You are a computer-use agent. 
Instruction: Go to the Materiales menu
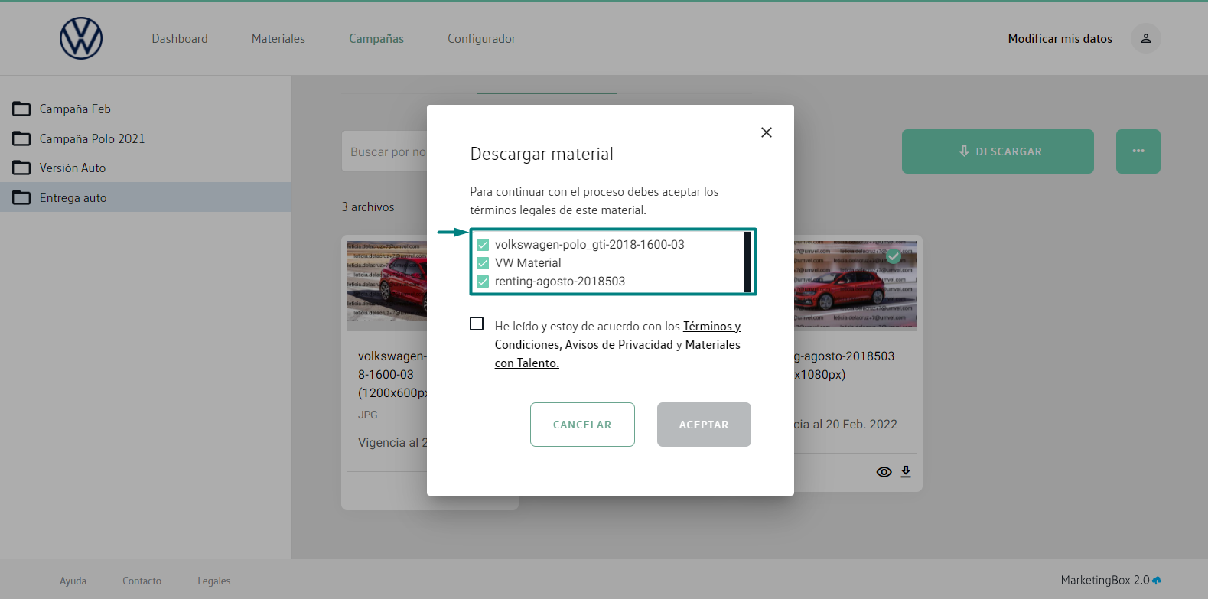point(278,39)
